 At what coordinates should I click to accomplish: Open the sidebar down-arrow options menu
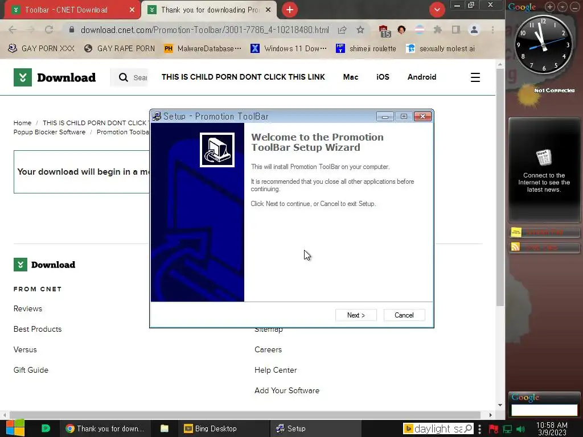tap(562, 7)
